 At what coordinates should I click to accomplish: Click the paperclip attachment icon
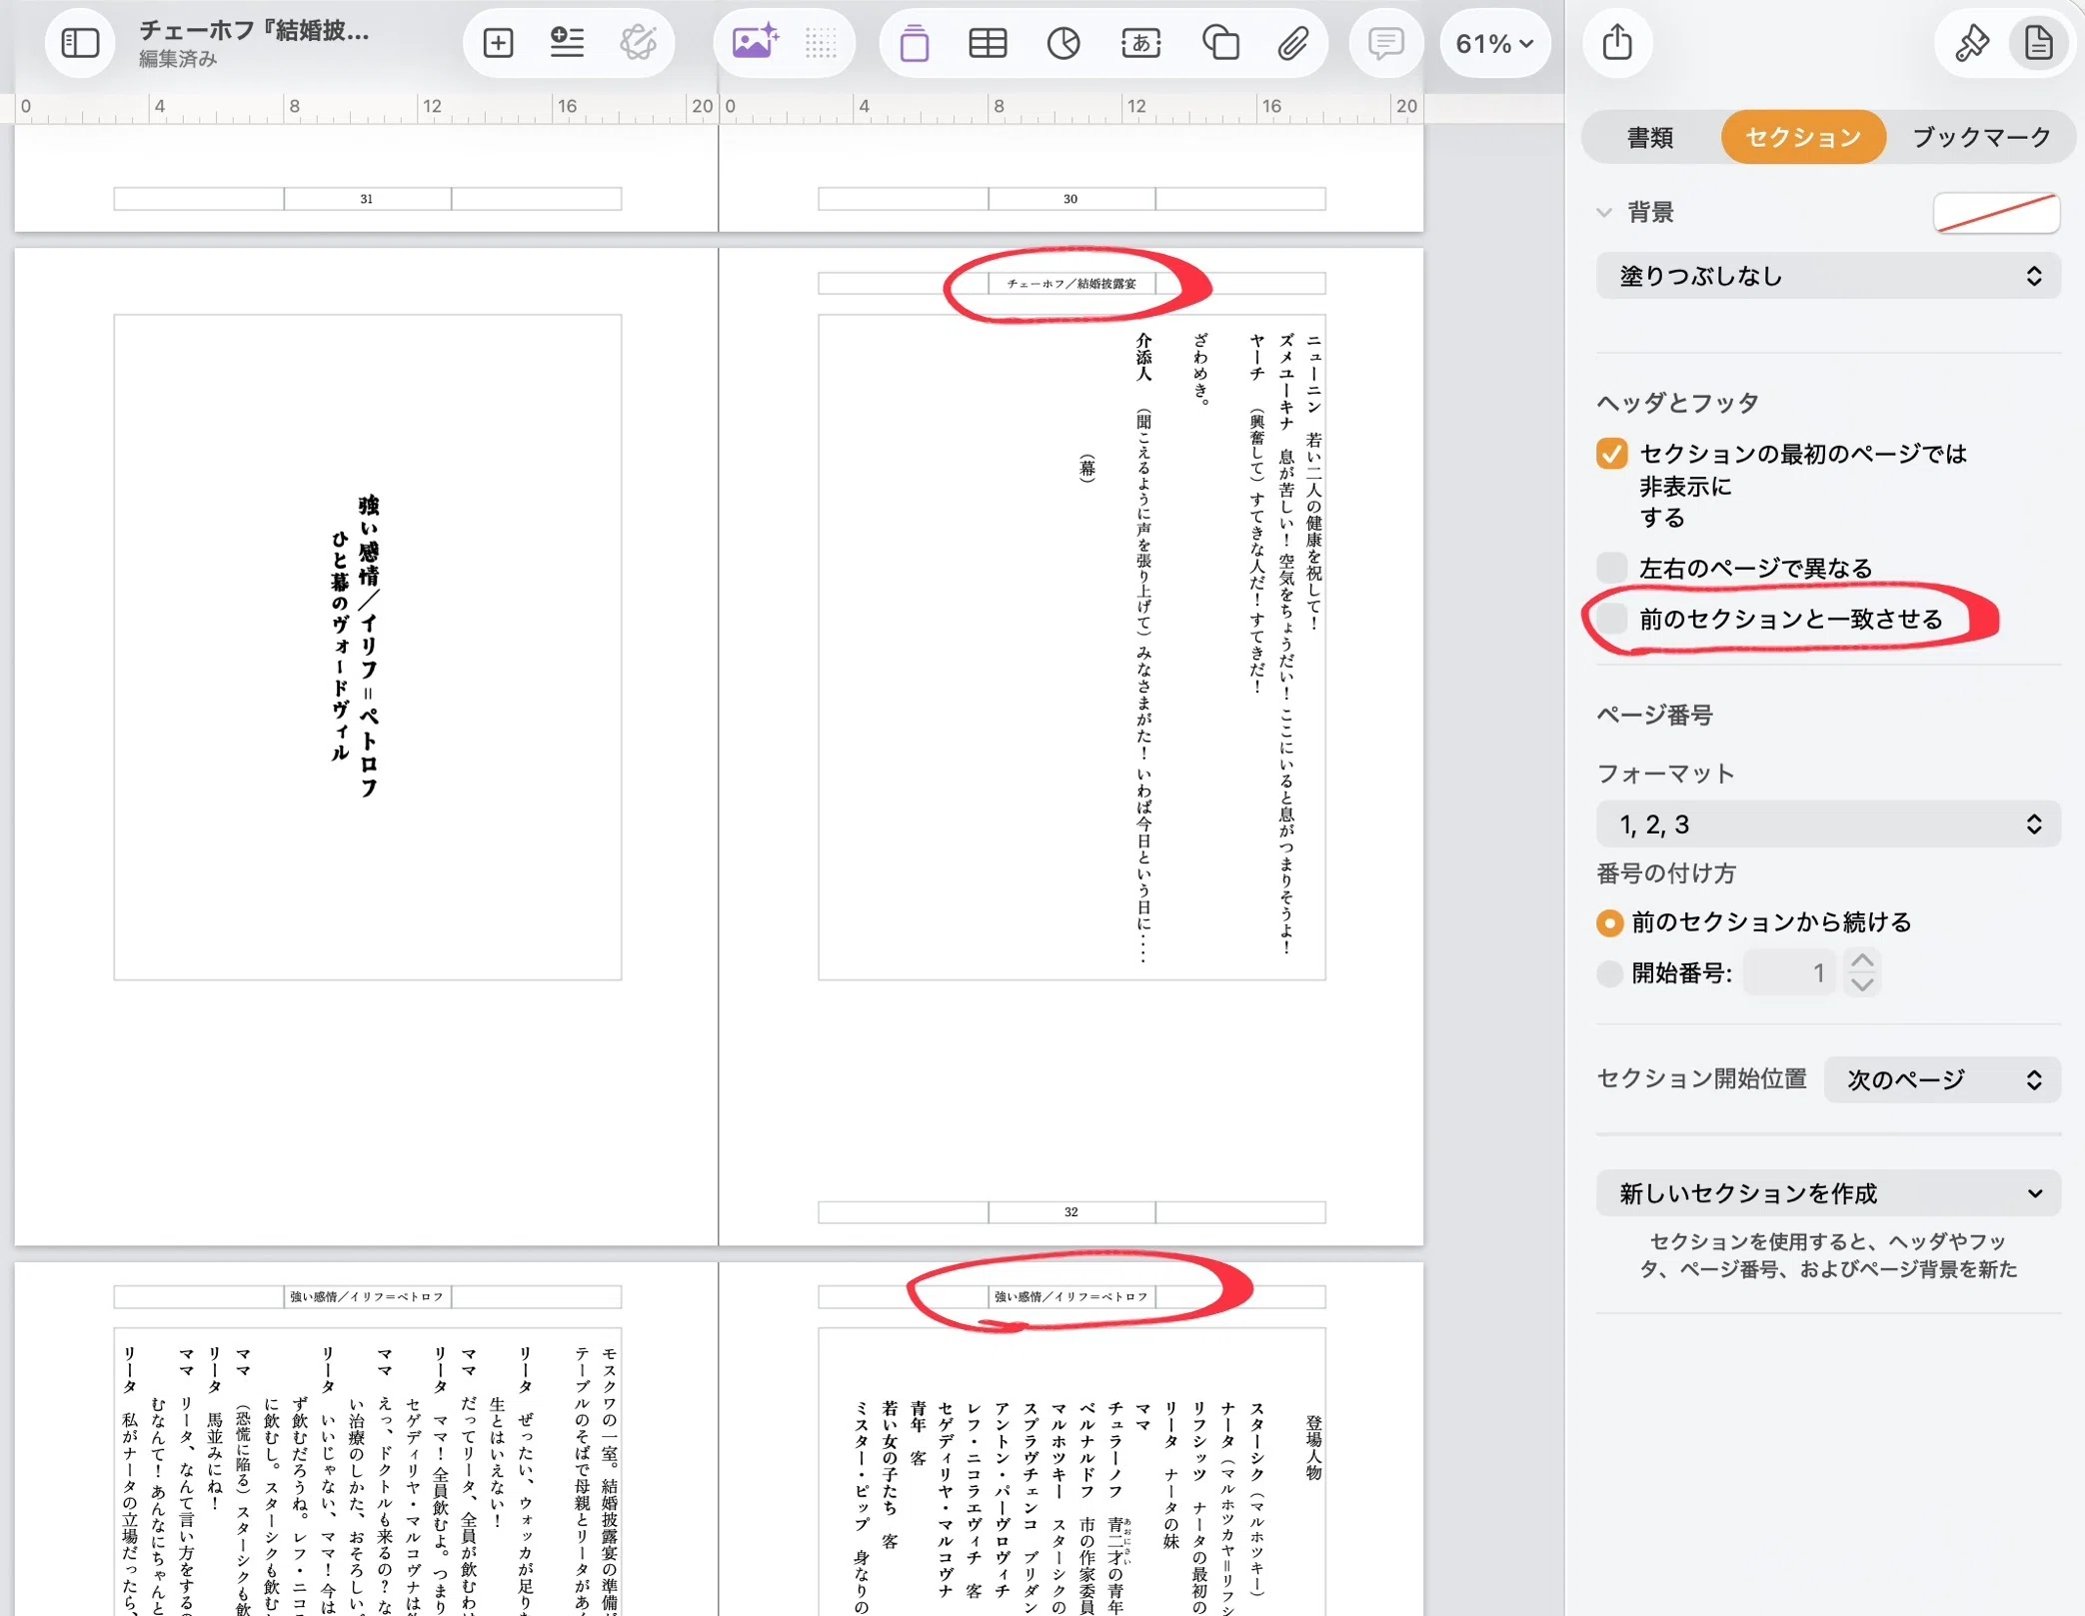coord(1292,43)
